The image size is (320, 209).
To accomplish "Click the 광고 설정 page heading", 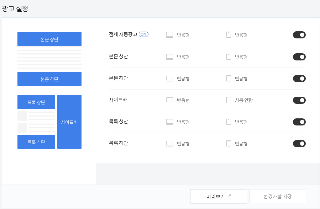I will tap(15, 9).
